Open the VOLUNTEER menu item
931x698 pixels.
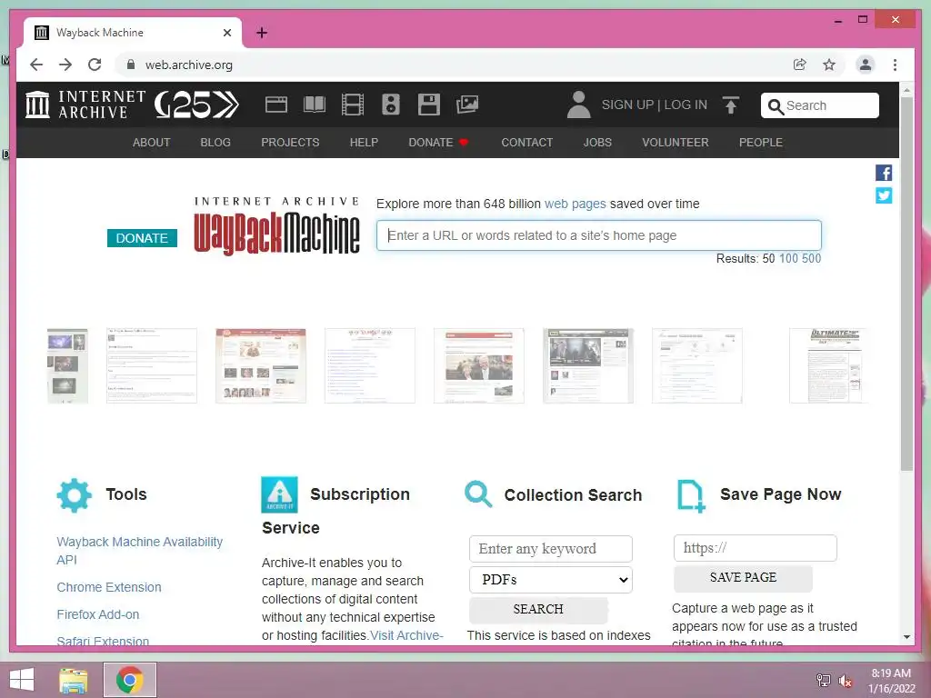[x=676, y=143]
